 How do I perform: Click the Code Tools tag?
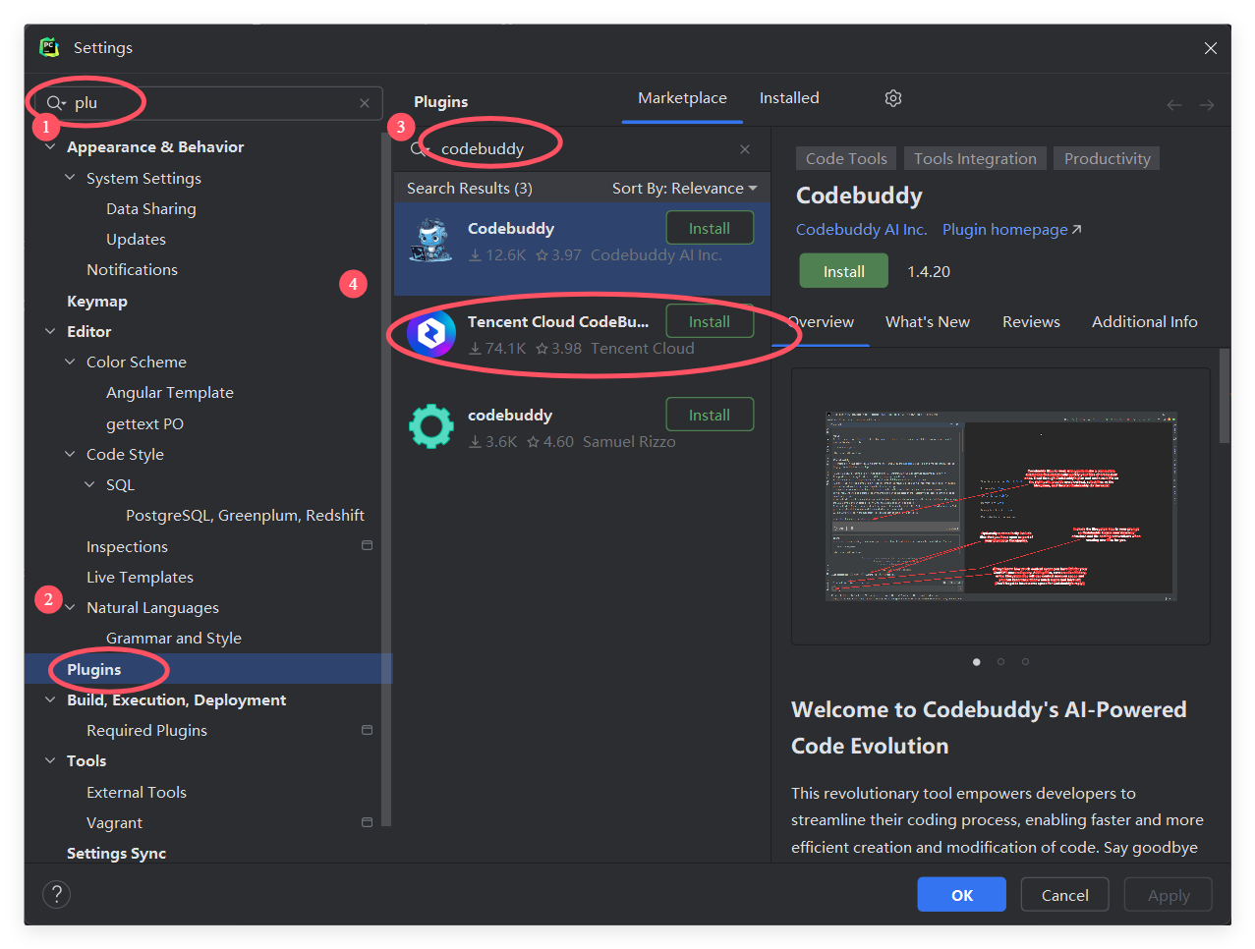(x=846, y=158)
